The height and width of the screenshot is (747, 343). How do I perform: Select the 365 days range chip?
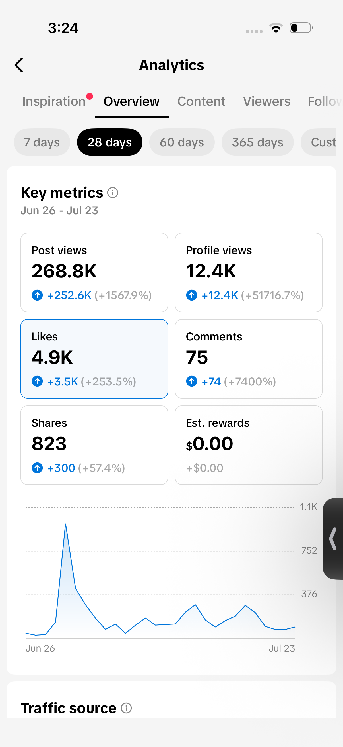click(x=258, y=142)
